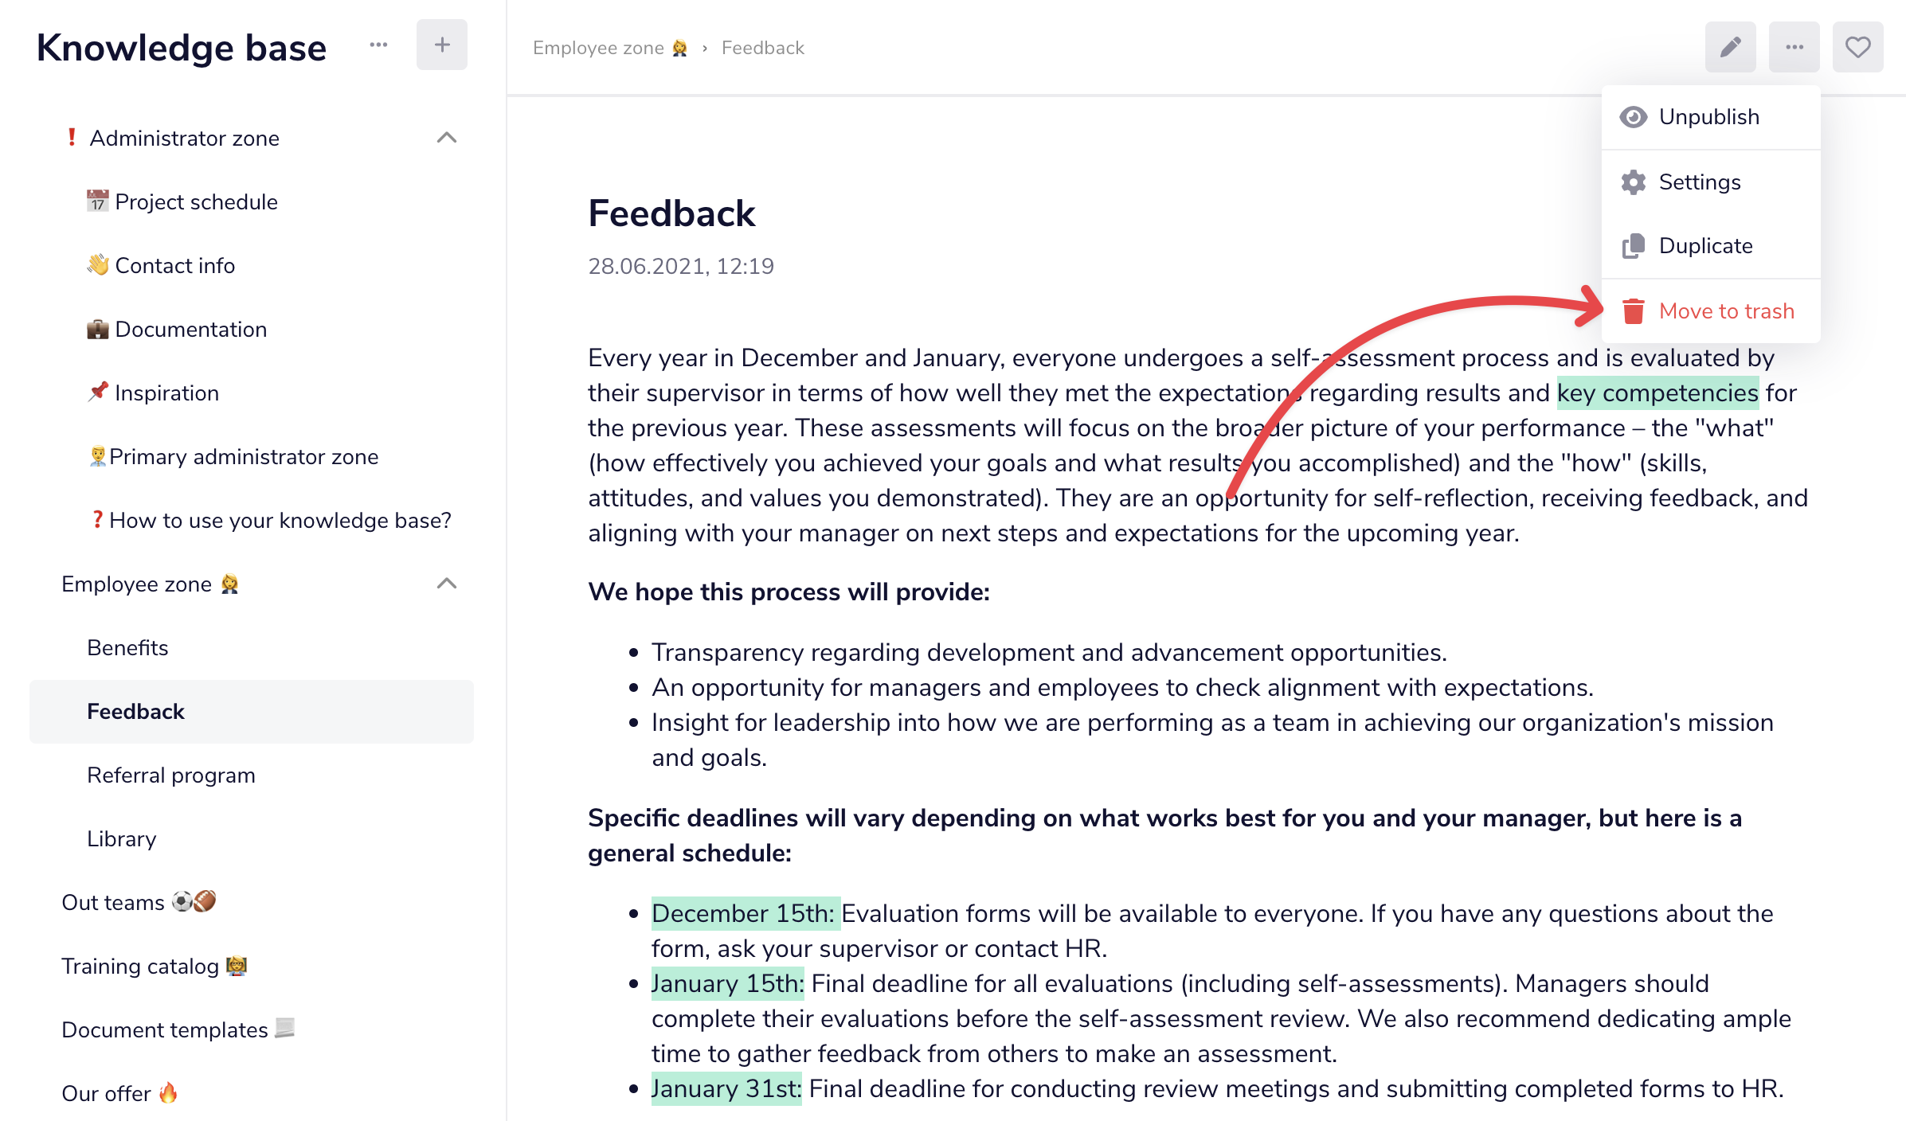This screenshot has width=1906, height=1121.
Task: Favorite this page with the heart icon
Action: (x=1857, y=47)
